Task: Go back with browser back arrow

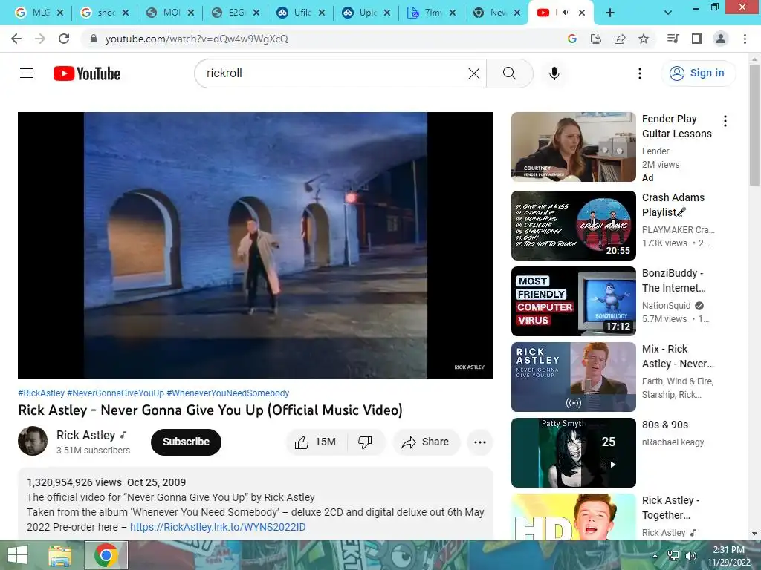Action: tap(16, 39)
